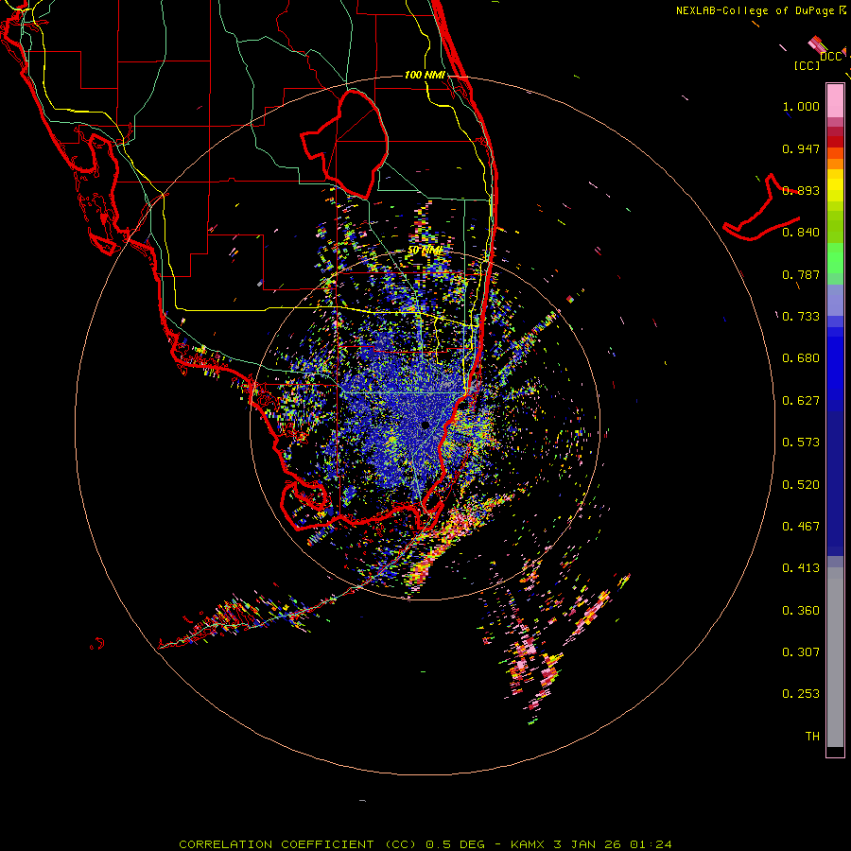
Task: Click the DCC label above the legend
Action: point(830,57)
